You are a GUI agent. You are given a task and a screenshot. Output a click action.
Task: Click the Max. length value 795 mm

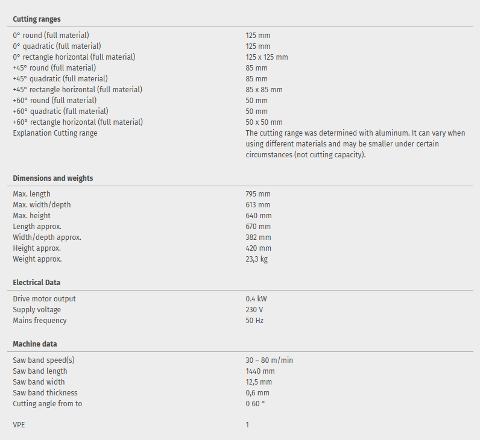(258, 194)
